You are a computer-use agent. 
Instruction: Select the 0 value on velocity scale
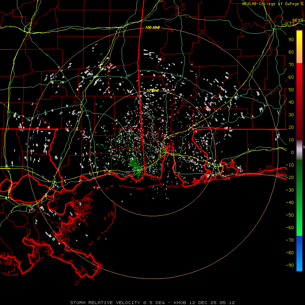tap(292, 152)
